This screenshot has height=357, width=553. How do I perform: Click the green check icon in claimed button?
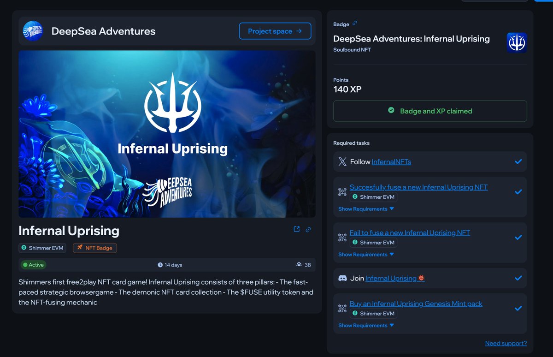[391, 111]
